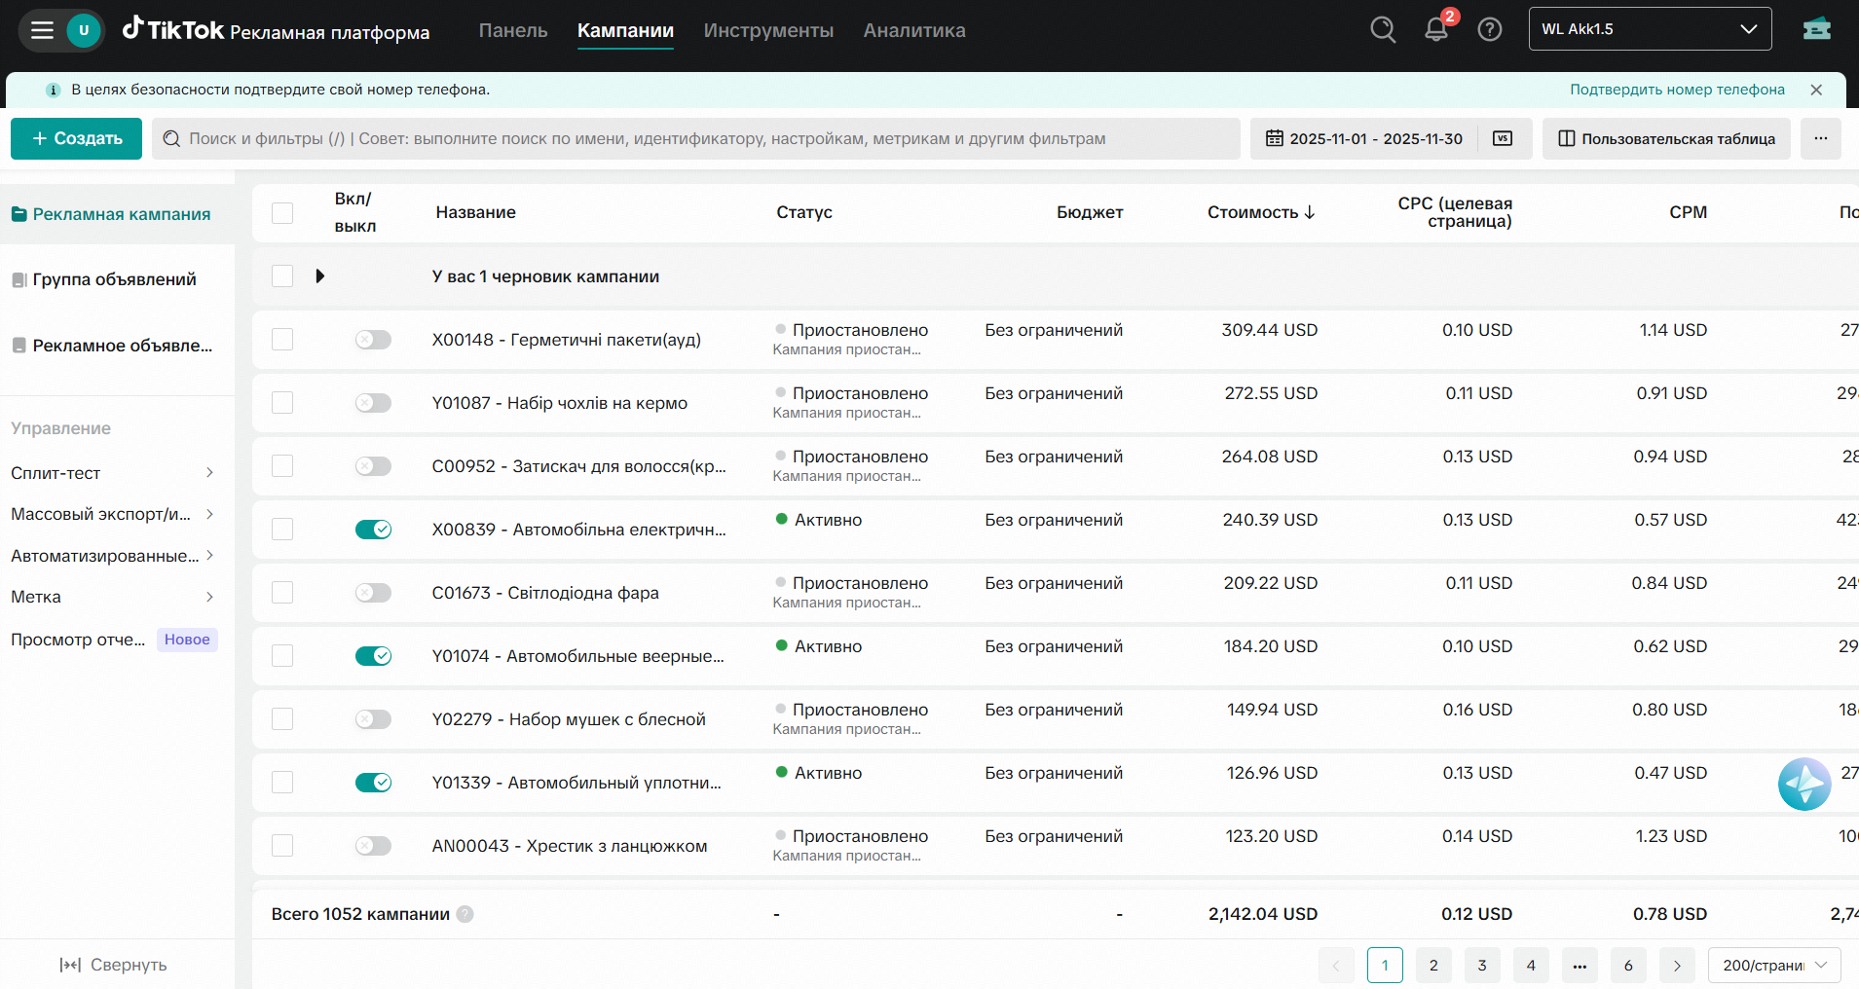1859x989 pixels.
Task: Click the Создать button
Action: [77, 138]
